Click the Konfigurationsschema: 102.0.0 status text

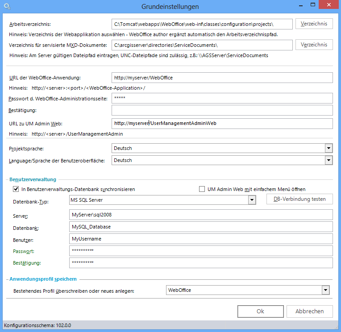37,325
